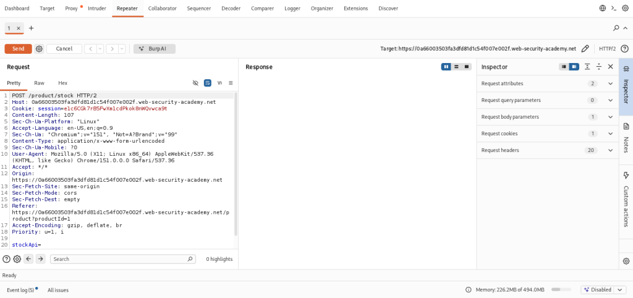Search Repeater tabs with magnifier icon
The width and height of the screenshot is (633, 298).
tap(616, 28)
